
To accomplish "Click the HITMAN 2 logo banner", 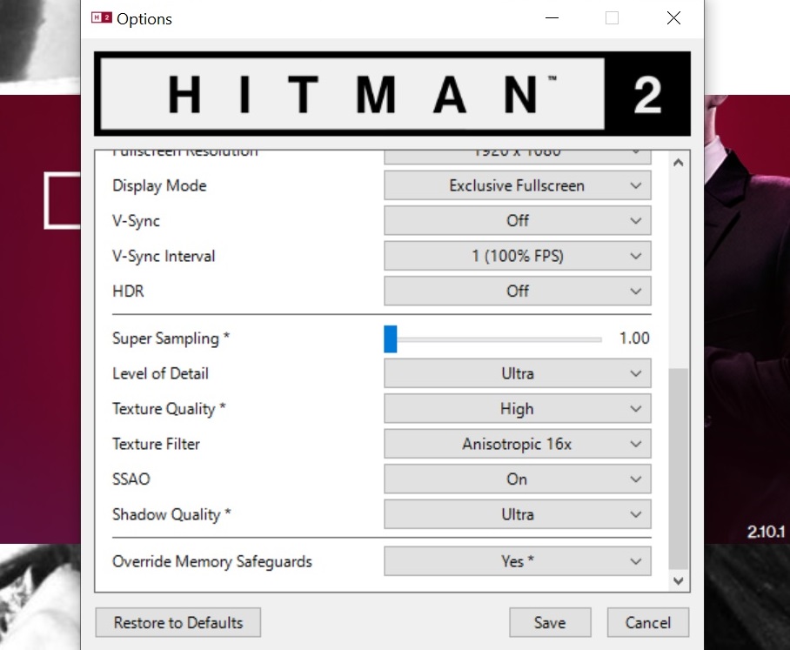I will tap(392, 94).
